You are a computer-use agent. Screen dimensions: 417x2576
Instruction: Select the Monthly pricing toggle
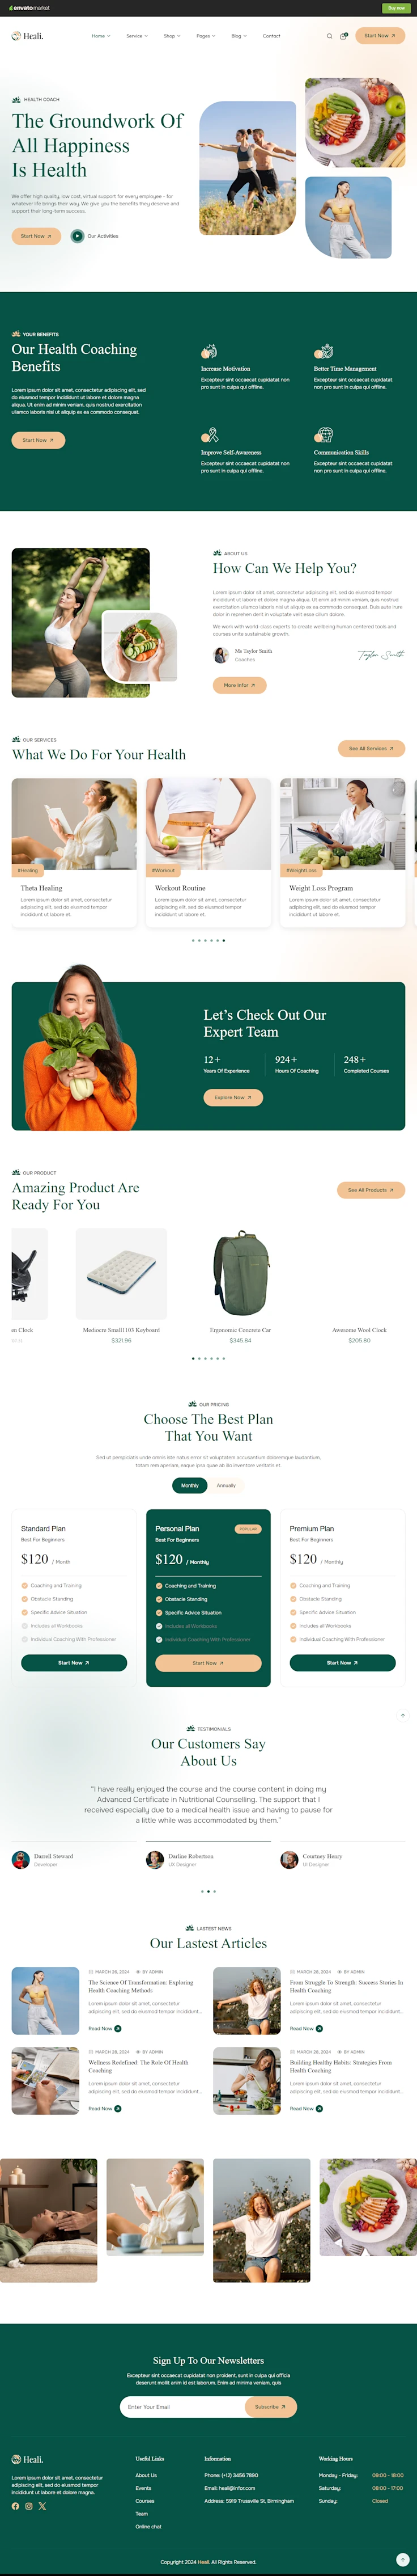(190, 1485)
